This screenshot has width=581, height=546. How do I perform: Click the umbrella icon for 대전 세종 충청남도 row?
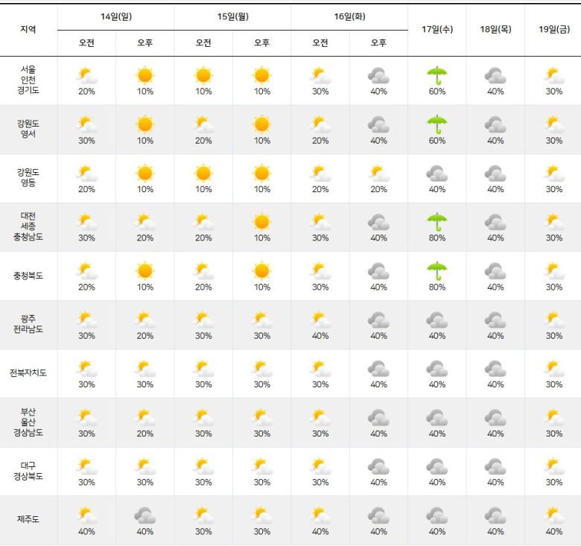(436, 222)
